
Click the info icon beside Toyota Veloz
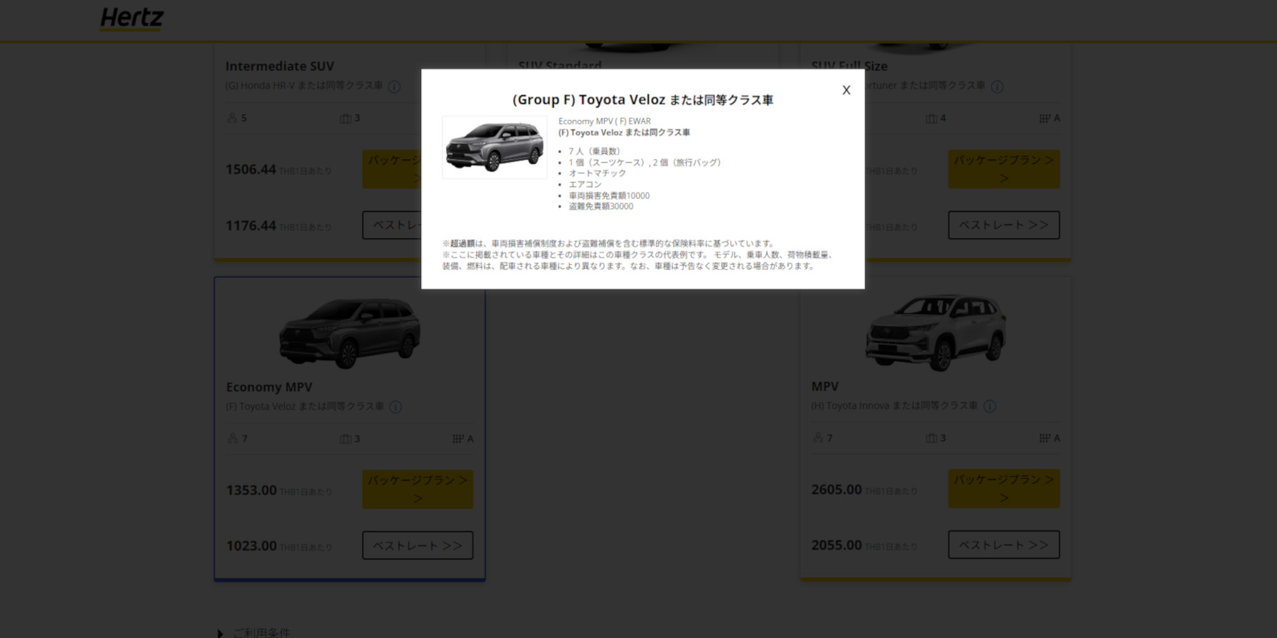point(395,407)
